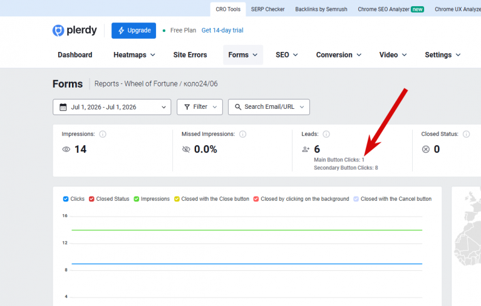Open the Site Errors page
481x306 pixels.
pyautogui.click(x=190, y=55)
